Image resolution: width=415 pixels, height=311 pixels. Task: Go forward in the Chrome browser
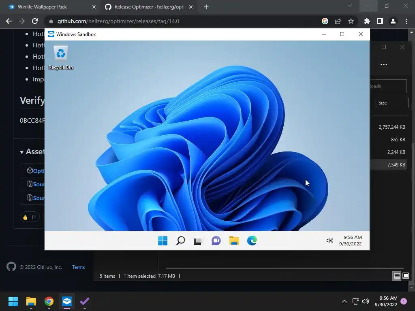[x=22, y=21]
